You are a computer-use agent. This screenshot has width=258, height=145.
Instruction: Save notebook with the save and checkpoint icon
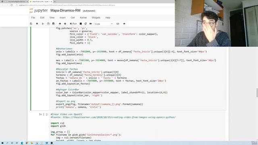31,24
